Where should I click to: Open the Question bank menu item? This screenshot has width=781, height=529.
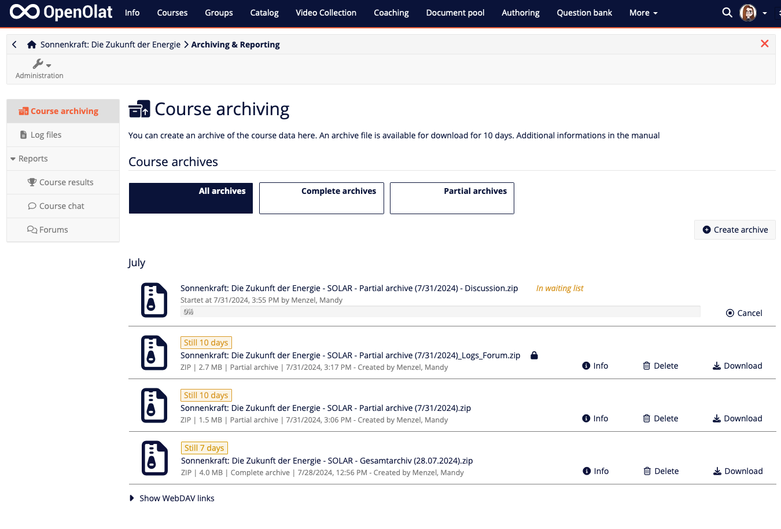584,12
